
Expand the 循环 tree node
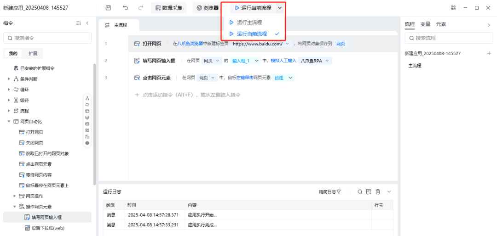click(9, 90)
